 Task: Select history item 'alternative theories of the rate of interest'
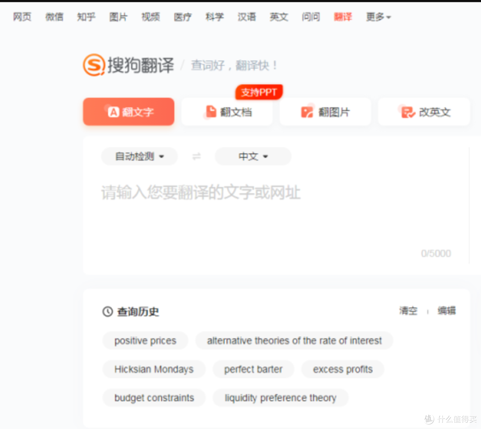click(x=294, y=341)
